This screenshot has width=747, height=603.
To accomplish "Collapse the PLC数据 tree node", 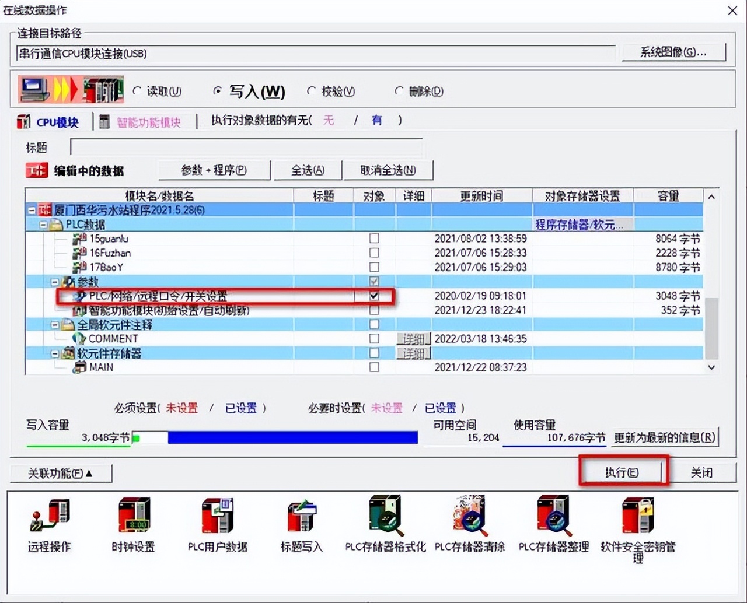I will (x=44, y=225).
